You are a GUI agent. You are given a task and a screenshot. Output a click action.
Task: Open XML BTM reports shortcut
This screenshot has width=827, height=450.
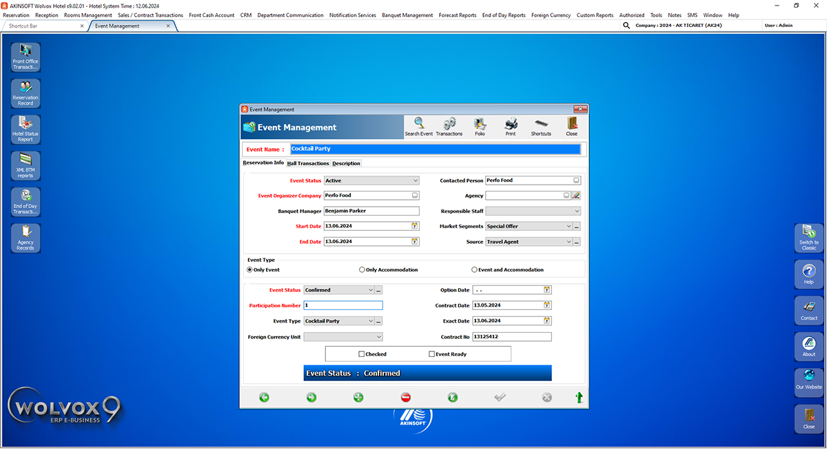pos(25,166)
